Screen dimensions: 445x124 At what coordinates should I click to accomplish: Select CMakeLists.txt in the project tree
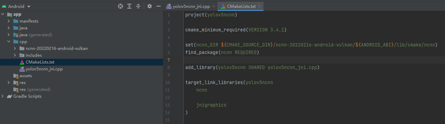coord(40,62)
